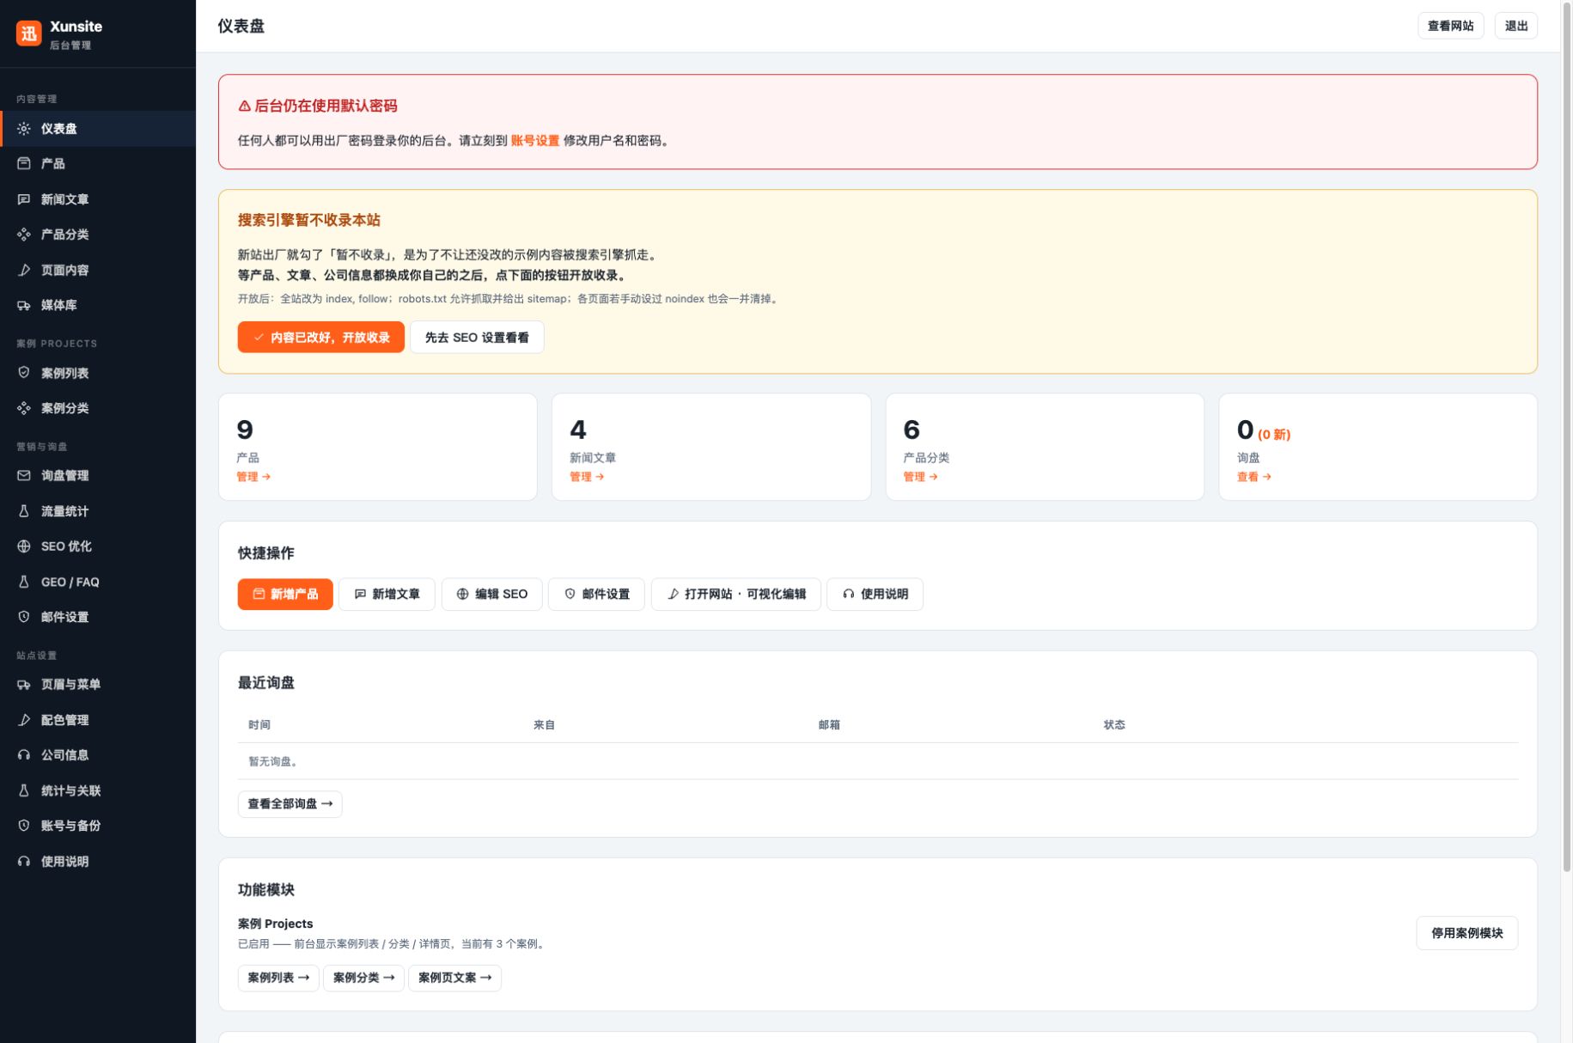
Task: Click the 使用说明 sidebar headset icon
Action: tap(24, 862)
